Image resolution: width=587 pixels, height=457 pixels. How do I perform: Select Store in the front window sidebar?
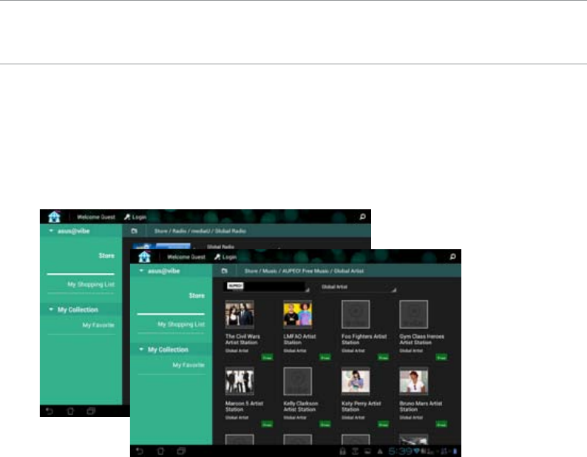(x=197, y=296)
